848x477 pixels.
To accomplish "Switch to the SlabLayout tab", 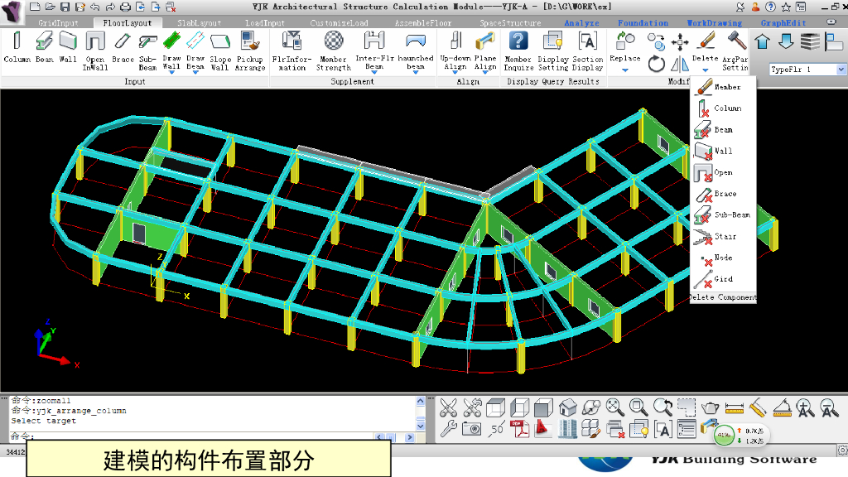I will click(199, 23).
